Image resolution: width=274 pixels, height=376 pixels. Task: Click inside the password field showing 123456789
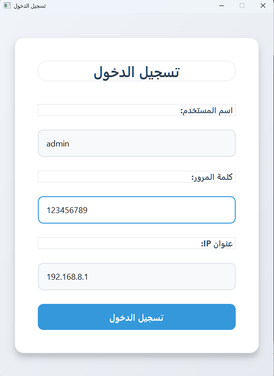137,210
